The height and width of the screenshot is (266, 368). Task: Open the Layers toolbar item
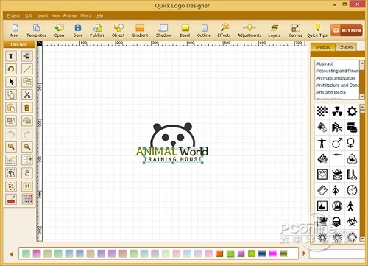(x=274, y=31)
